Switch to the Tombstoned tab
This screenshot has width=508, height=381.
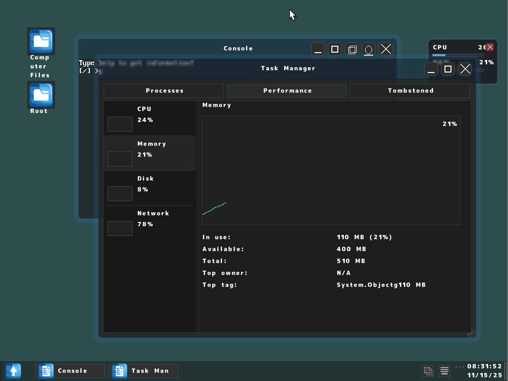click(410, 90)
